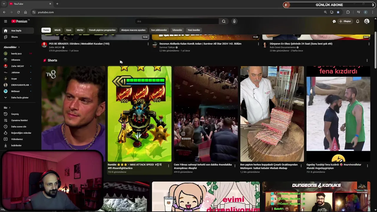This screenshot has height=212, width=377.
Task: Start voice search with microphone icon
Action: 234,21
